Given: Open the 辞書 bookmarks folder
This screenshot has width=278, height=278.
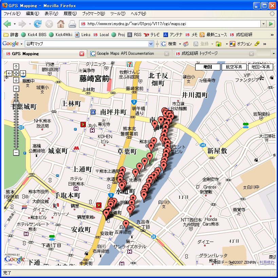Looking at the screenshot, I should (11, 35).
